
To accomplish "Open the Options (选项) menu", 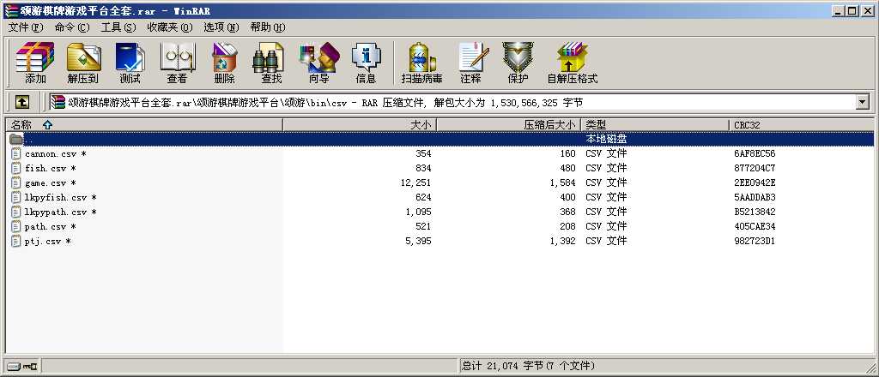I will tap(221, 27).
